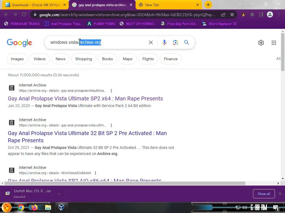Open File Explorer from the taskbar
Screen dimensions: 285x213
pos(48,207)
